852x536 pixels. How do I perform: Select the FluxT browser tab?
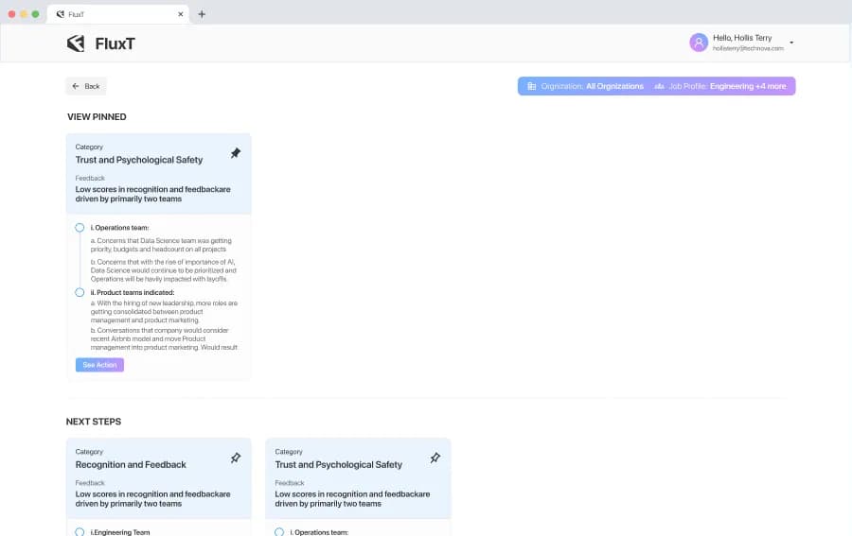tap(118, 14)
